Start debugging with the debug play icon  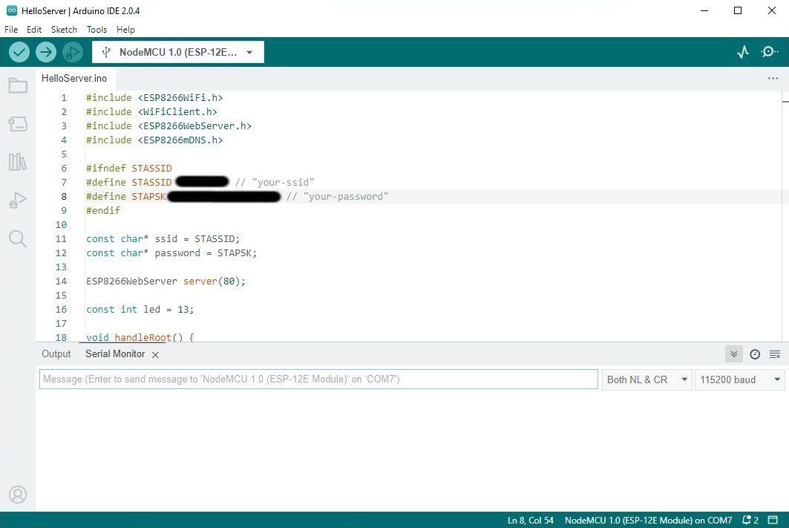click(x=72, y=52)
